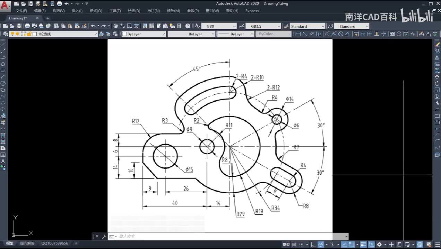The image size is (441, 249).
Task: Toggle polar tracking in status bar
Action: click(321, 245)
